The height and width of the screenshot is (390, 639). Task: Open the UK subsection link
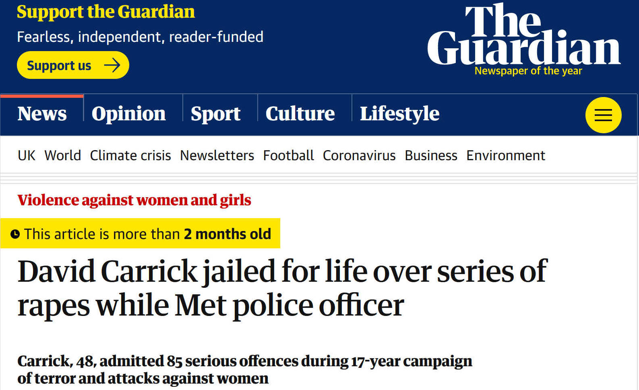[x=27, y=155]
